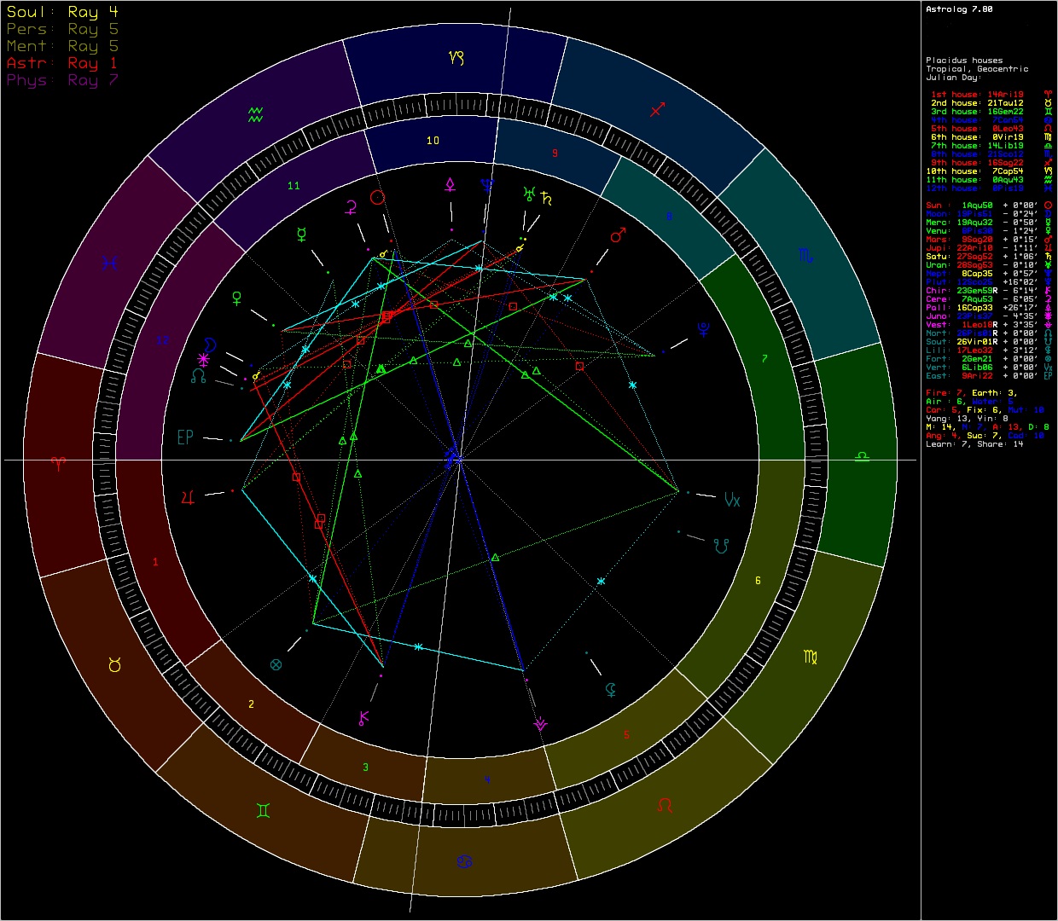Viewport: 1058px width, 921px height.
Task: Select the magenta Ceres symbol in the wheel
Action: [x=350, y=206]
